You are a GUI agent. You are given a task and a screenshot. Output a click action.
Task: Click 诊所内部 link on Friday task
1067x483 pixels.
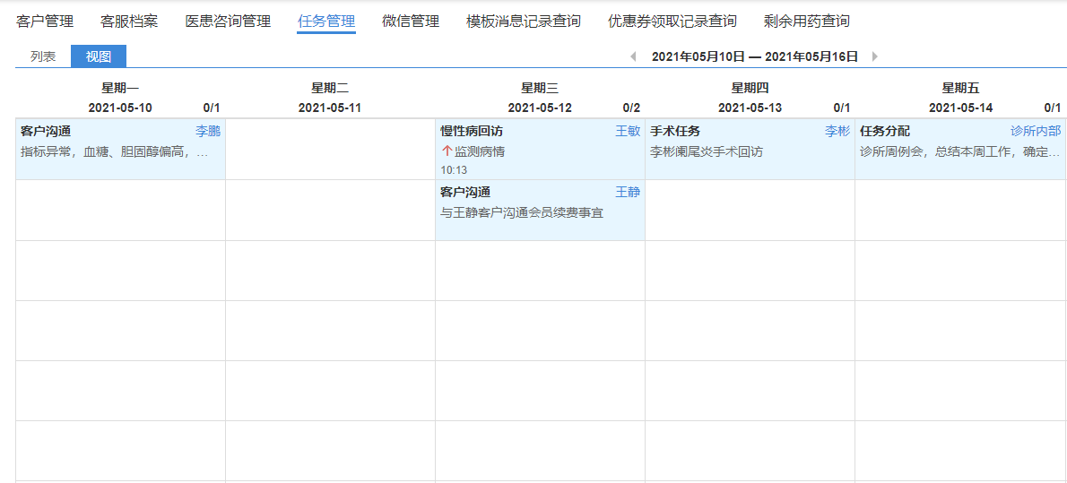click(1036, 131)
